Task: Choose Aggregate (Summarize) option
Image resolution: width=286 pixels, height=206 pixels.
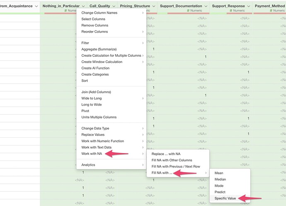Action: 99,49
